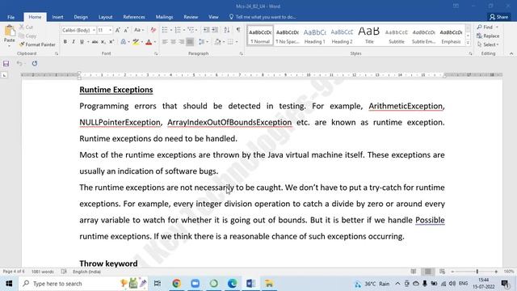This screenshot has height=291, width=517.
Task: Expand the numbering list dropdown
Action: point(184,31)
